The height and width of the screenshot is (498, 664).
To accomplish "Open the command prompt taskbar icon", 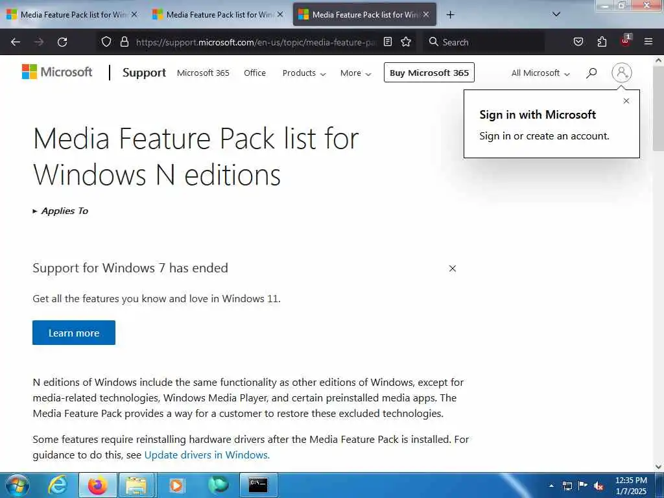I will 258,485.
